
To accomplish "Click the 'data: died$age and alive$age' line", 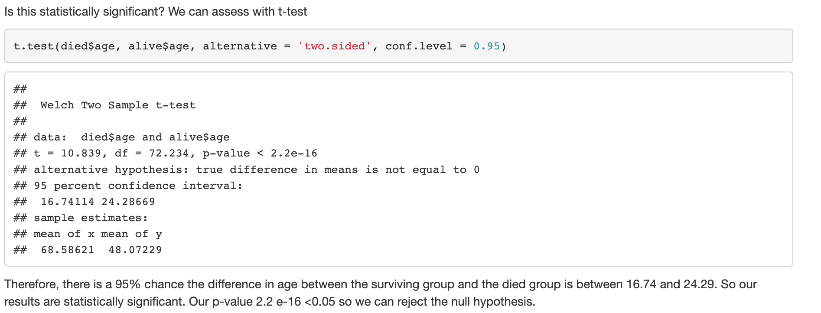I will (x=132, y=137).
